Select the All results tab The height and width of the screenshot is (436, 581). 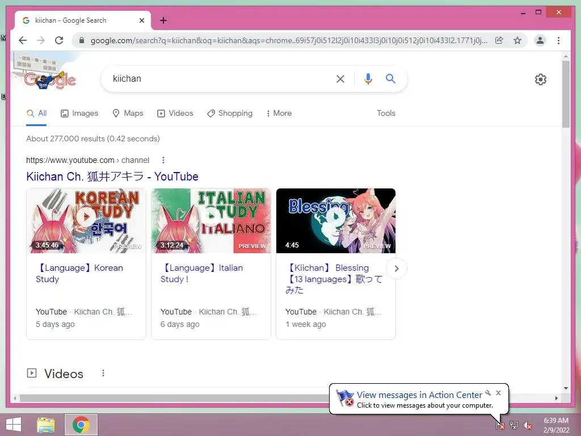[36, 114]
